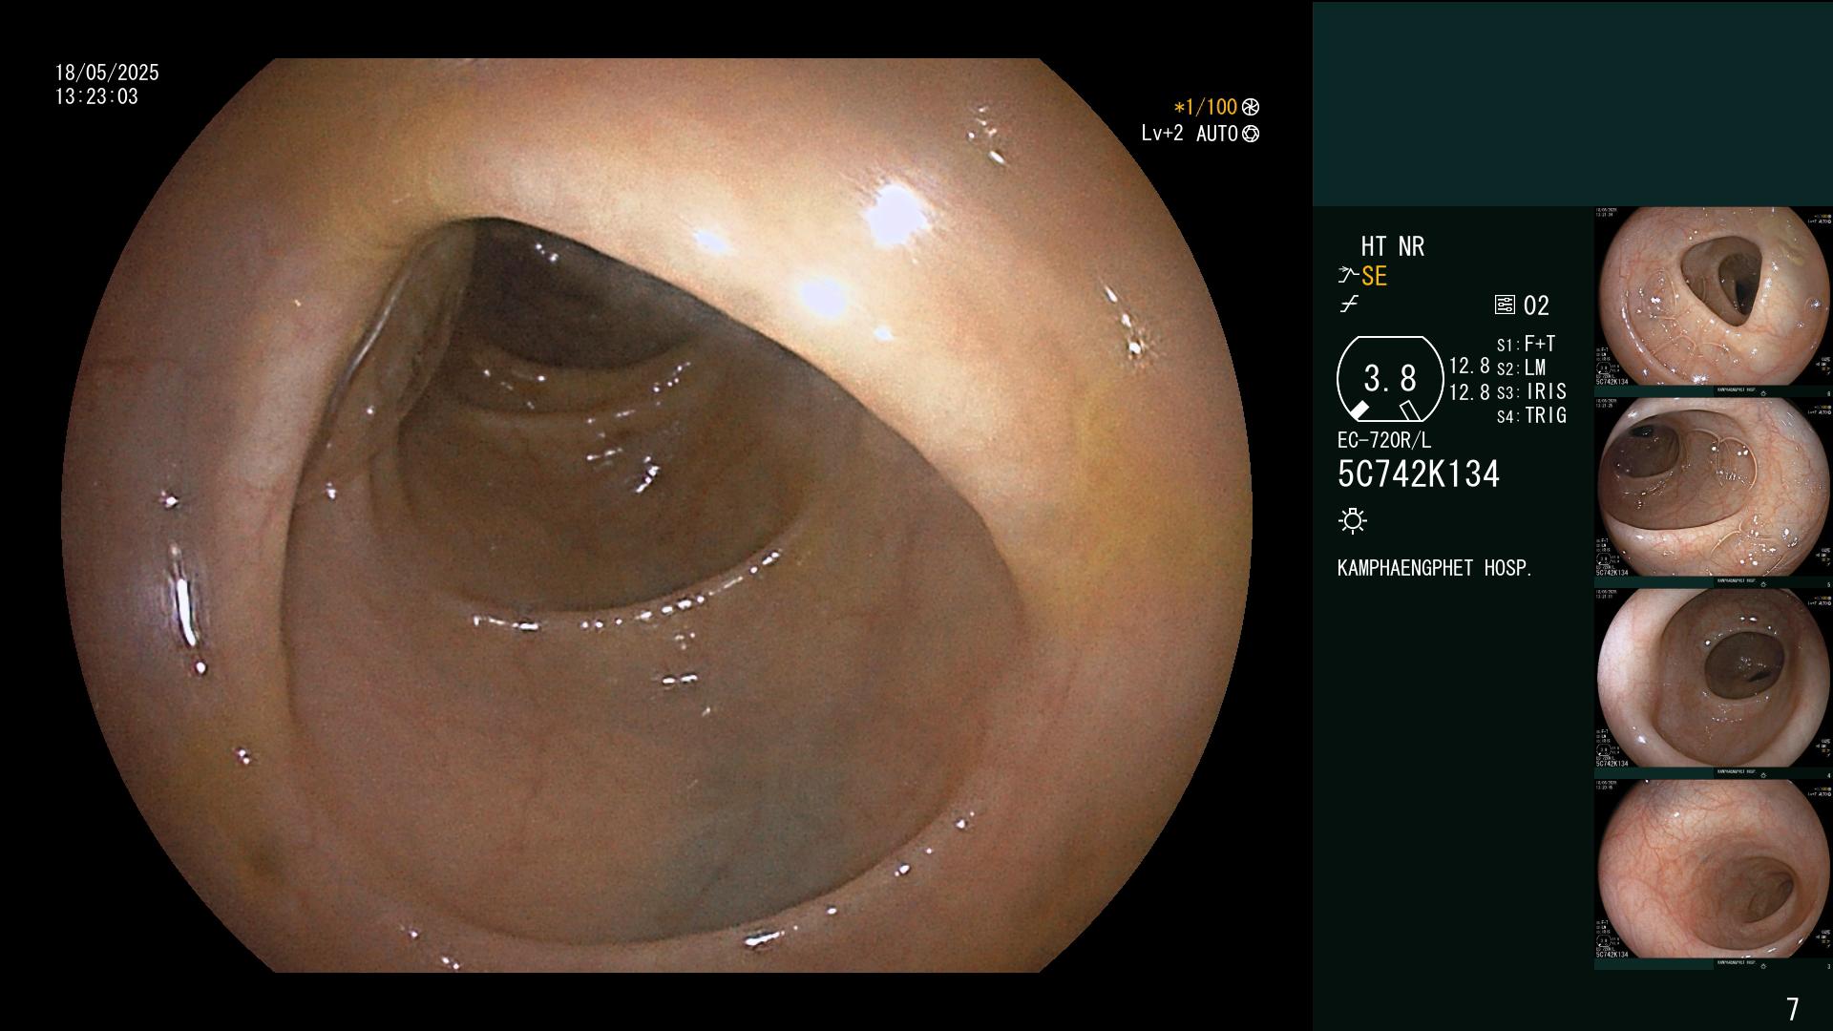1833x1031 pixels.
Task: Select the first thumbnail with triangular lumen
Action: [x=1713, y=297]
